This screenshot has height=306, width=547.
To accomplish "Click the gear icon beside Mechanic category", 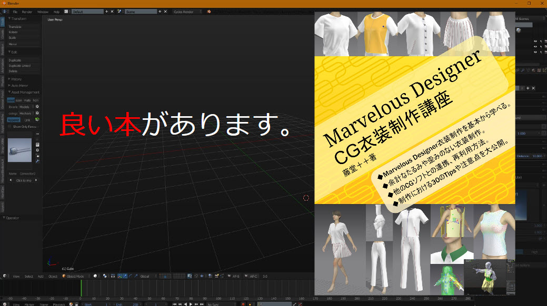I will [x=37, y=113].
